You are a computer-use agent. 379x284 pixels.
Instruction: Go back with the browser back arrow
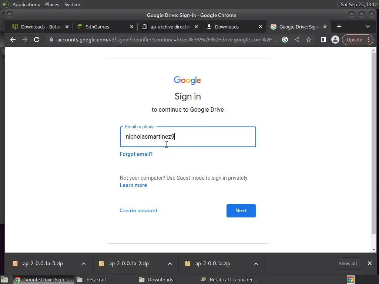(13, 40)
